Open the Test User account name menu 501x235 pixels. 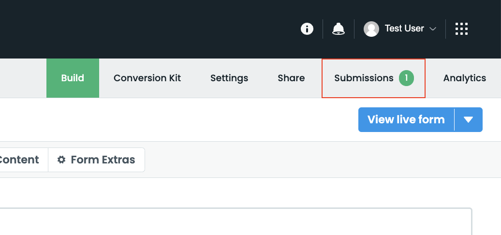[404, 29]
